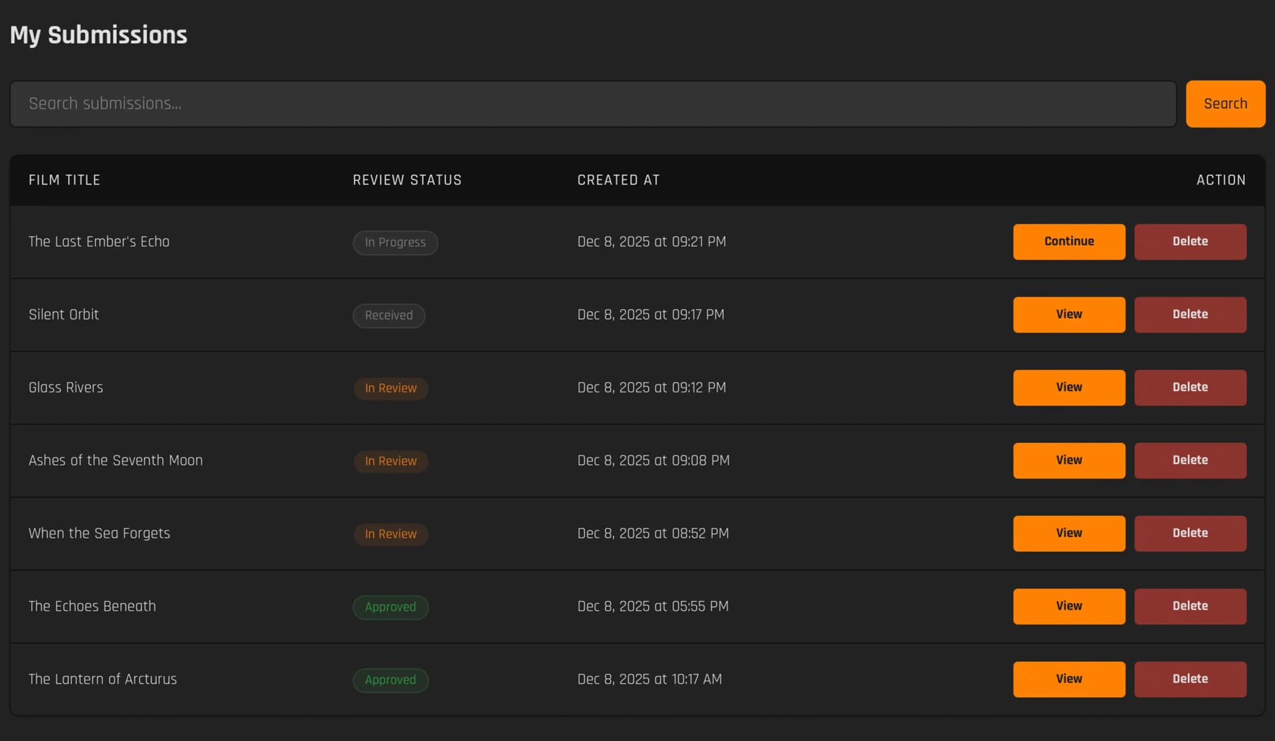The width and height of the screenshot is (1275, 741).
Task: Delete the Silent Orbit submission
Action: (1189, 315)
